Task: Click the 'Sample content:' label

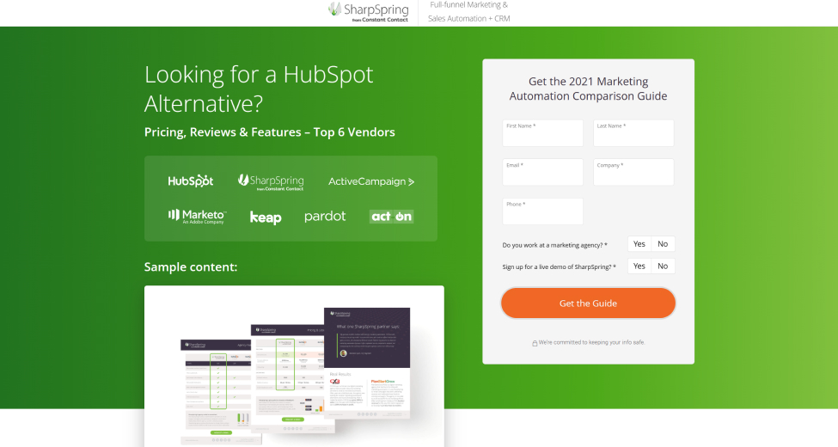Action: tap(191, 266)
